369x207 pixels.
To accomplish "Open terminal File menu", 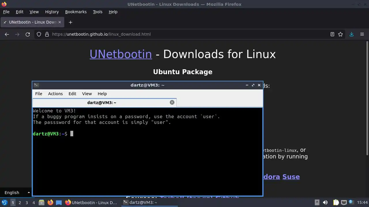I will coord(39,94).
